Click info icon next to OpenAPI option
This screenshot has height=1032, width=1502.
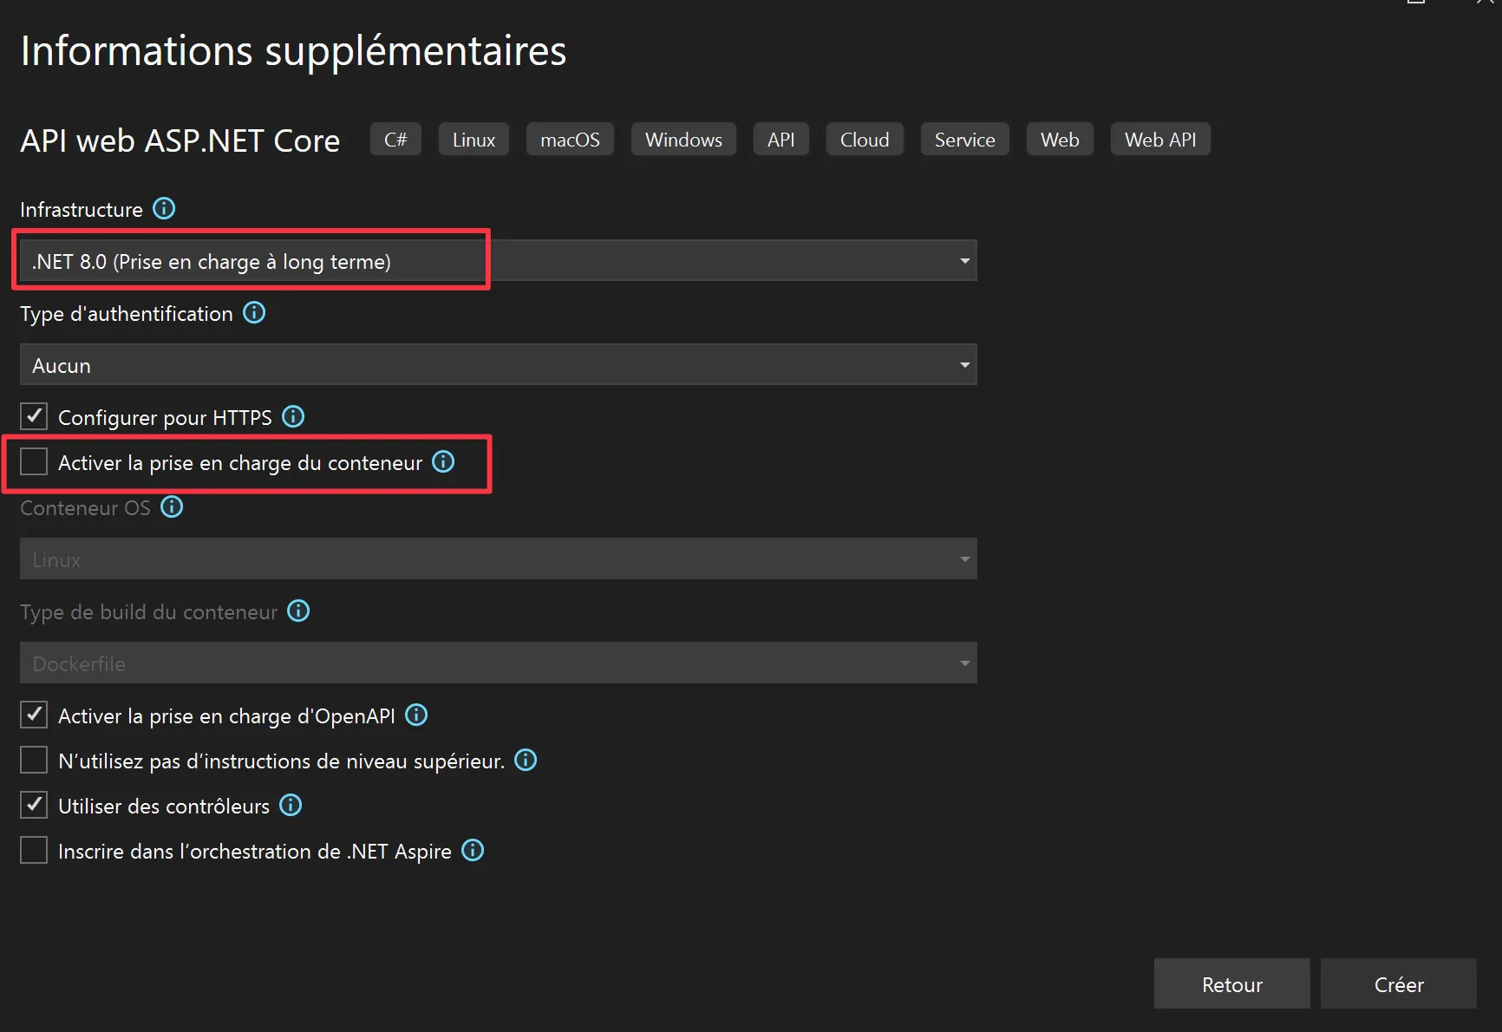click(x=416, y=715)
